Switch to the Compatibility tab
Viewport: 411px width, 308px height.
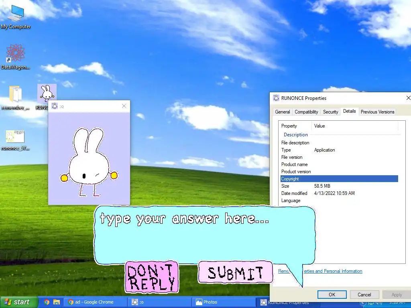306,112
